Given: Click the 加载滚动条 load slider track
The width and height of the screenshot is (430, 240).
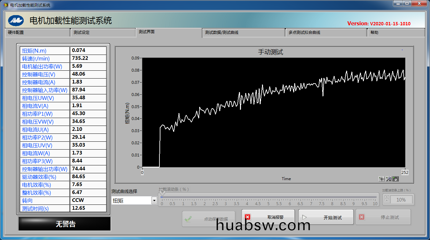Looking at the screenshot, I should [x=268, y=197].
